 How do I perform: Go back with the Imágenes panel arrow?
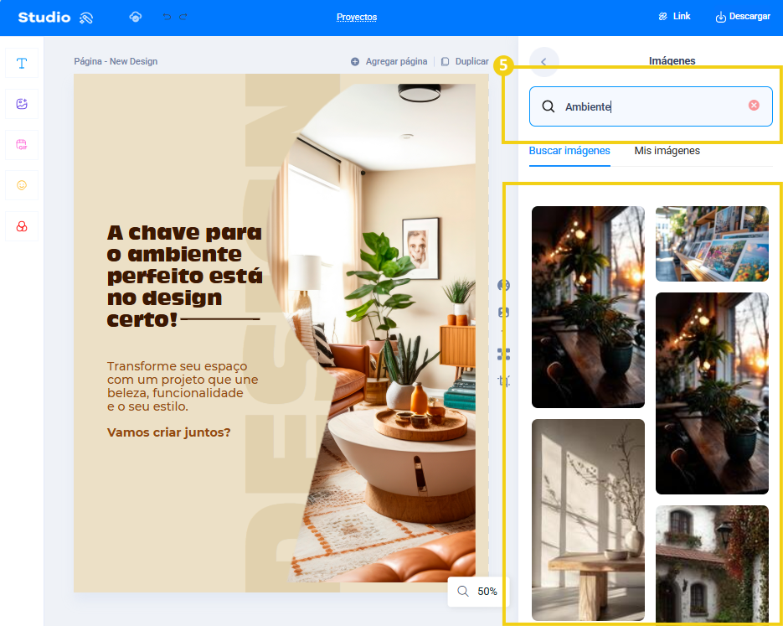coord(543,61)
